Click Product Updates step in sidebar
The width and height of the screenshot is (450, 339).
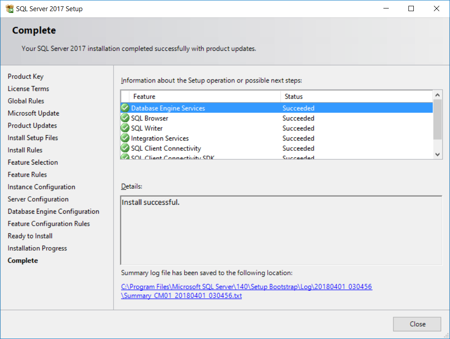(x=32, y=125)
